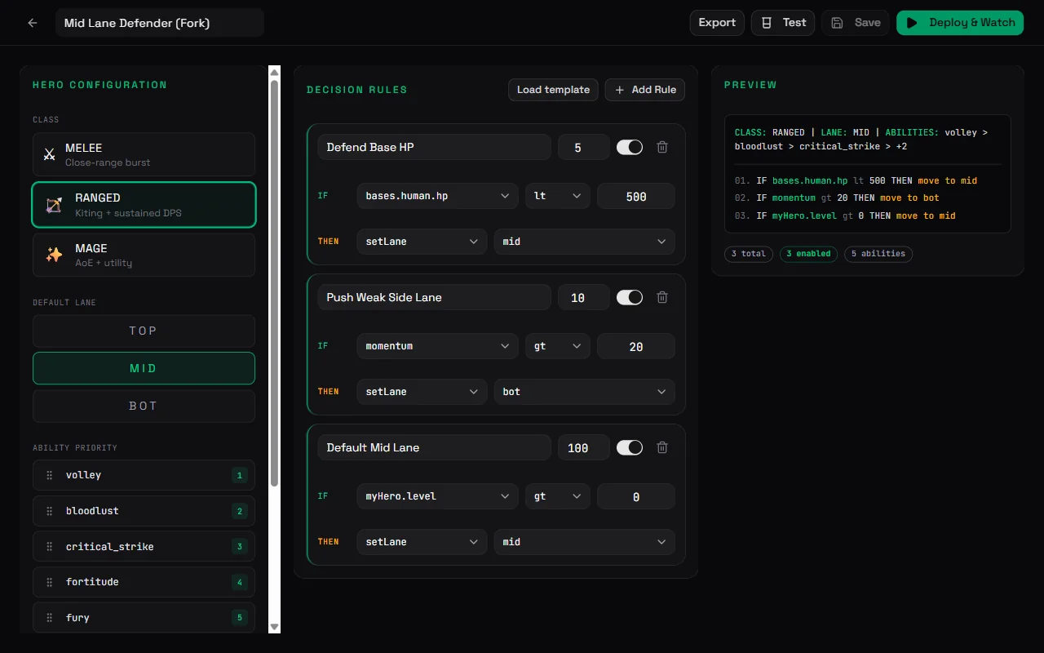The image size is (1044, 653).
Task: Grab the drag handle for volley
Action: pyautogui.click(x=49, y=475)
